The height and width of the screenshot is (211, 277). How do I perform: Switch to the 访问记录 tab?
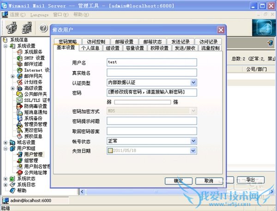(209, 42)
